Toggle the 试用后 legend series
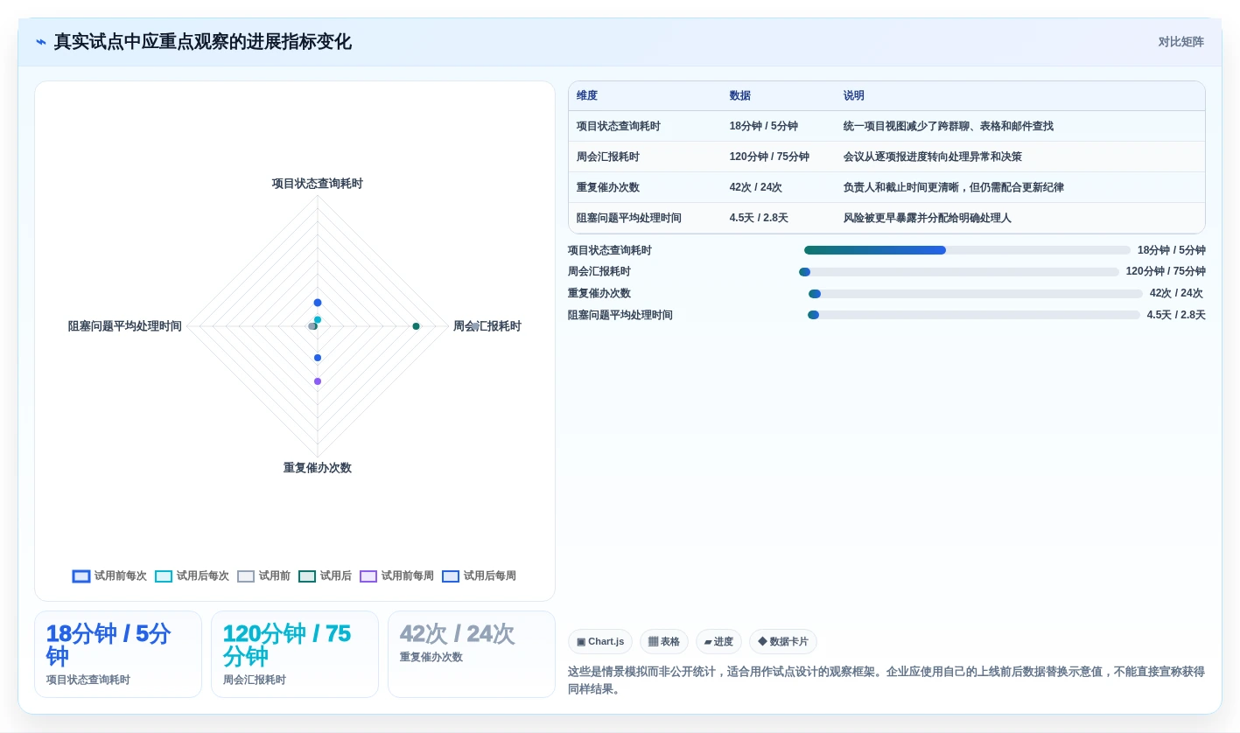The height and width of the screenshot is (733, 1240). [325, 576]
